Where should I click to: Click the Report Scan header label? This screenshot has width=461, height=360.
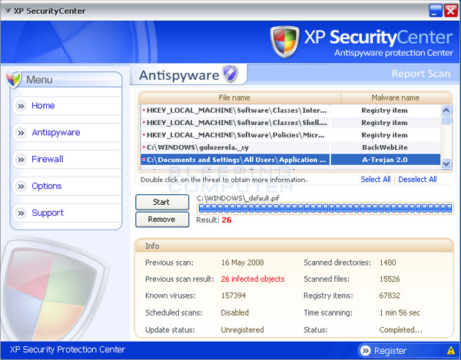point(421,74)
